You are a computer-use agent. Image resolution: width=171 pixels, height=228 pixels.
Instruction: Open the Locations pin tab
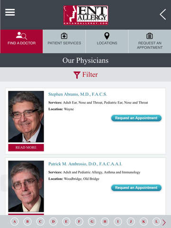click(x=107, y=41)
